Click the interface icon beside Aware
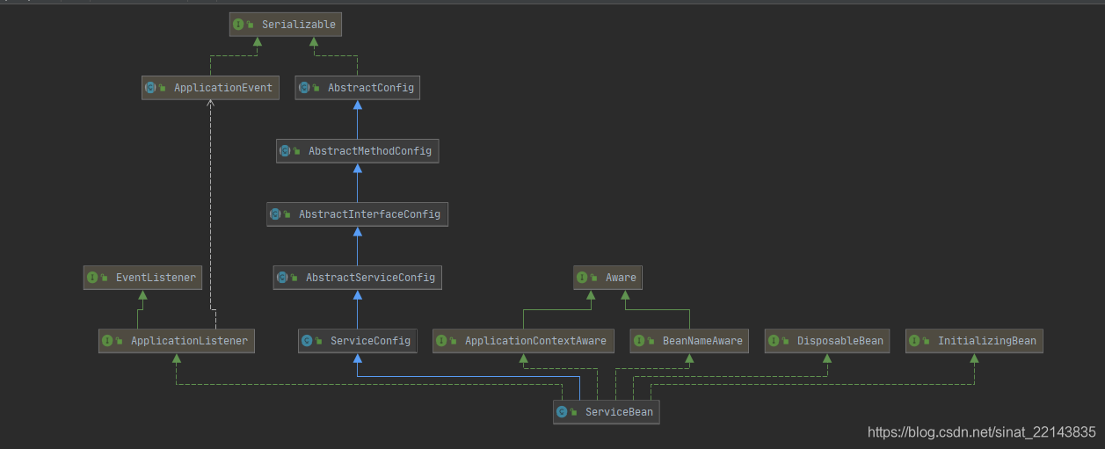 (x=583, y=278)
